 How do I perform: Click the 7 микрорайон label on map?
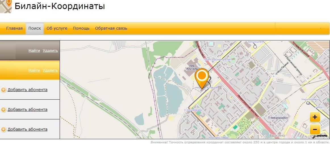278,118
